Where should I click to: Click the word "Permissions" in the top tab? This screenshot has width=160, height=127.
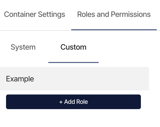(131, 14)
